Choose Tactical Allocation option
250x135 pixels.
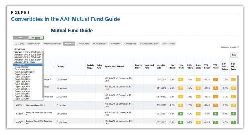click(x=28, y=69)
